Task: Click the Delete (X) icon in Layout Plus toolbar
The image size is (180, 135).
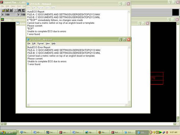Action: (x=16, y=10)
